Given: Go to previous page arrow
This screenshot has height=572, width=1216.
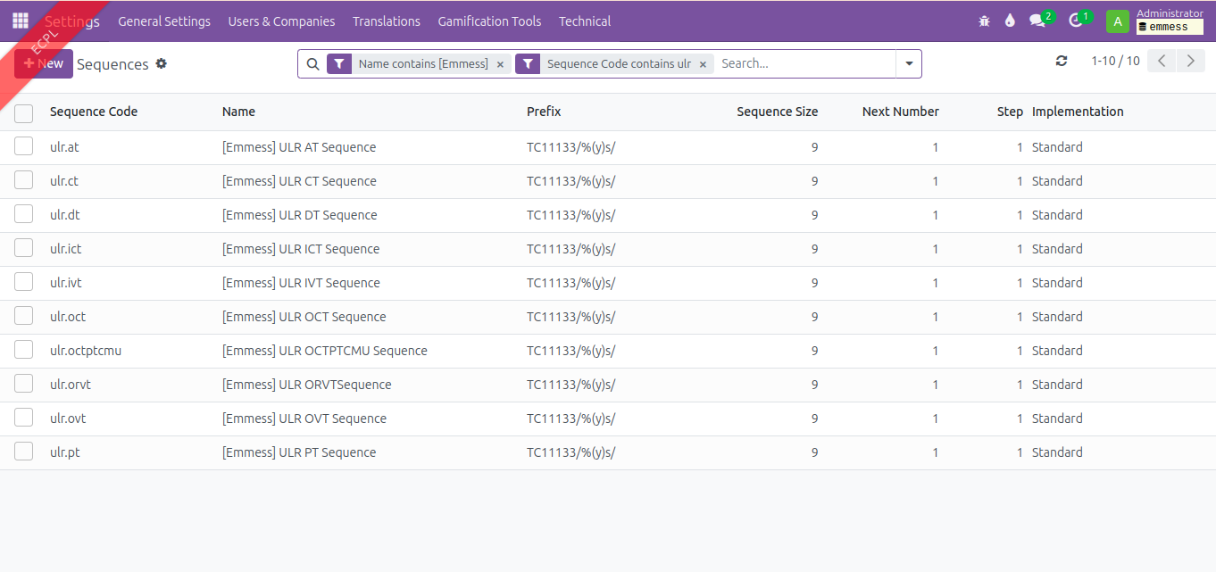Looking at the screenshot, I should 1162,61.
